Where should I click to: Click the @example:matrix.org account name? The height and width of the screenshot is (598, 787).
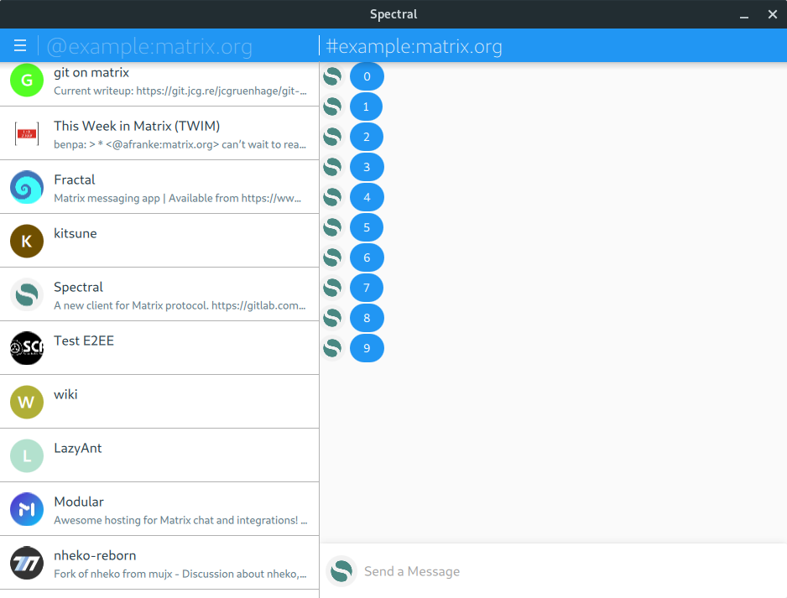(x=149, y=46)
